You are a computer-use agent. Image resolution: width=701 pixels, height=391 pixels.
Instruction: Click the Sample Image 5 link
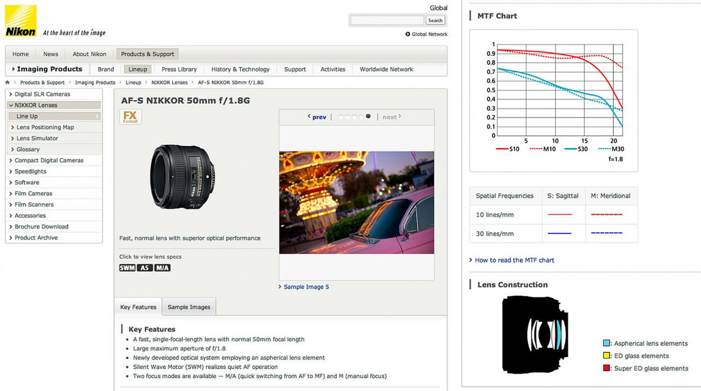tap(306, 287)
